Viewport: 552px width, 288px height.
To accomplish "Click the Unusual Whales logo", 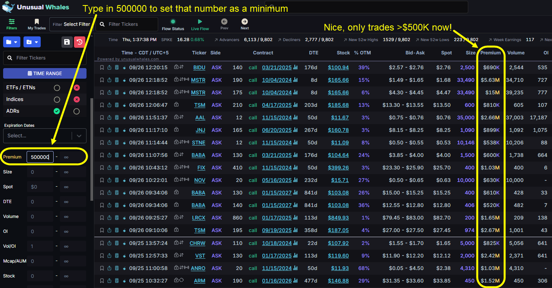I will (36, 7).
